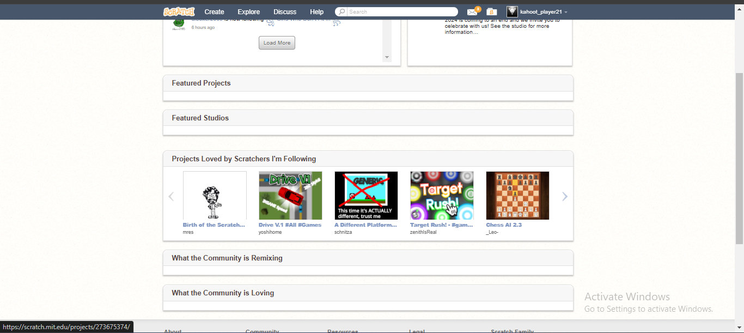Open the Chess AI 2.3 title link
The width and height of the screenshot is (744, 333).
504,225
